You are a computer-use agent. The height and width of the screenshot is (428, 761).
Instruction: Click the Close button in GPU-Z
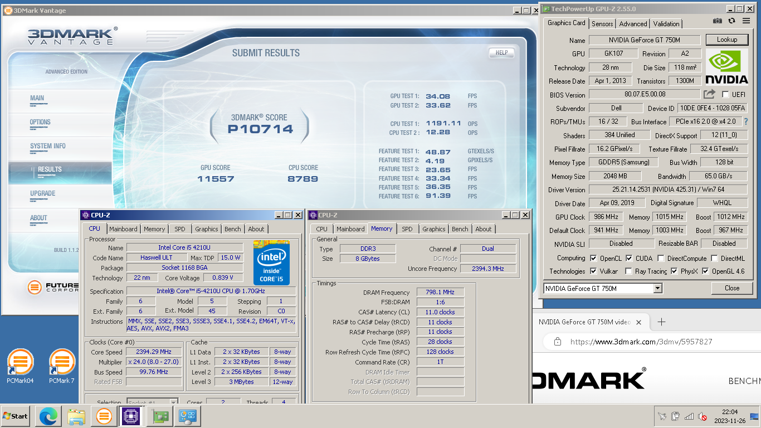point(732,288)
